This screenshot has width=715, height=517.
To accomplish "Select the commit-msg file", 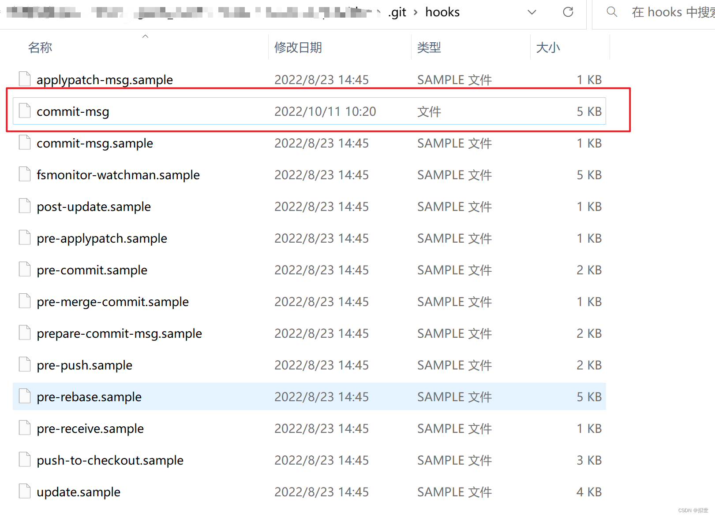I will click(x=73, y=111).
